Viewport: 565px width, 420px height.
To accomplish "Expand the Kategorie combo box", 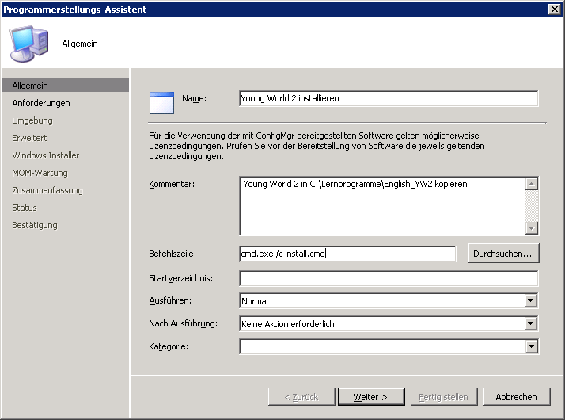I will click(531, 347).
